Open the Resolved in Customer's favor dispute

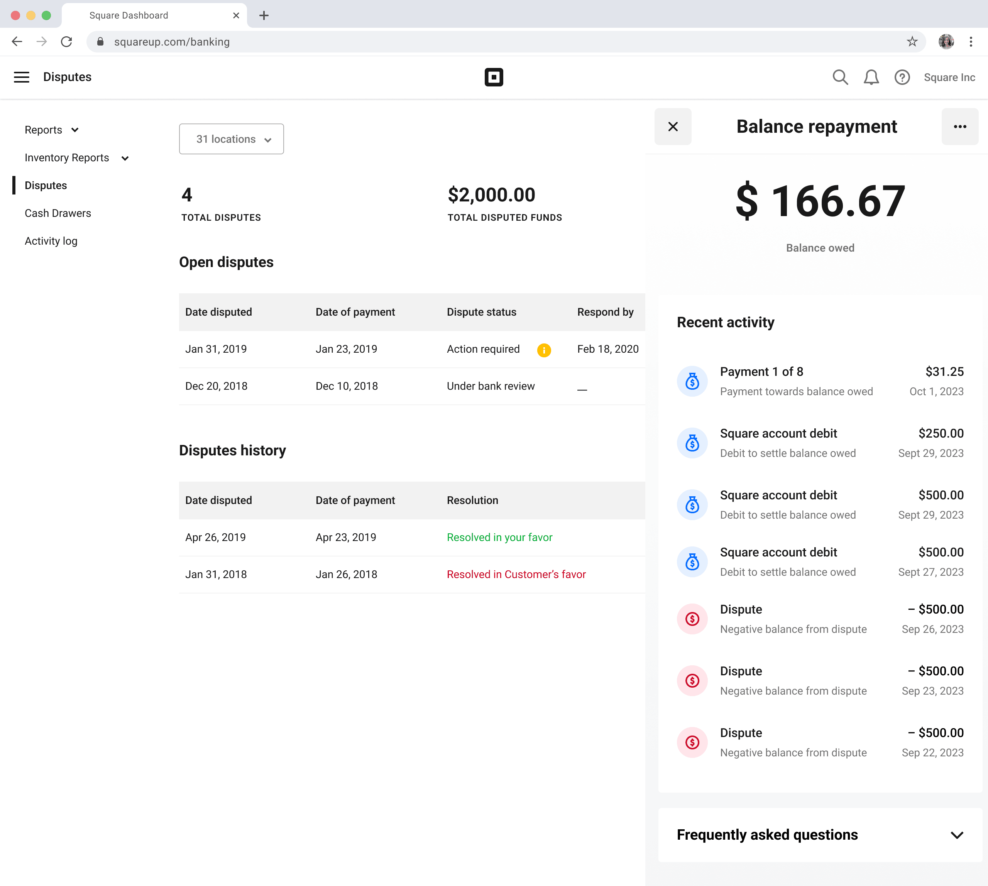click(x=516, y=575)
